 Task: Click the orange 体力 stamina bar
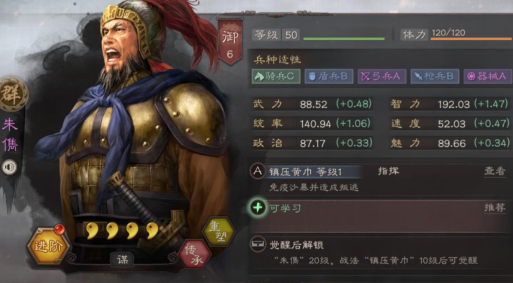[471, 39]
